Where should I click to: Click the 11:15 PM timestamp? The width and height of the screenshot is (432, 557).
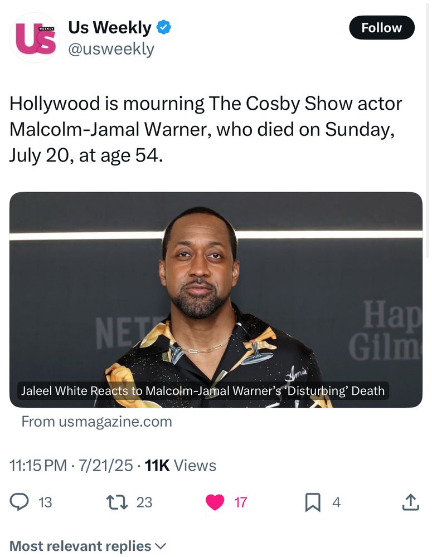(38, 466)
